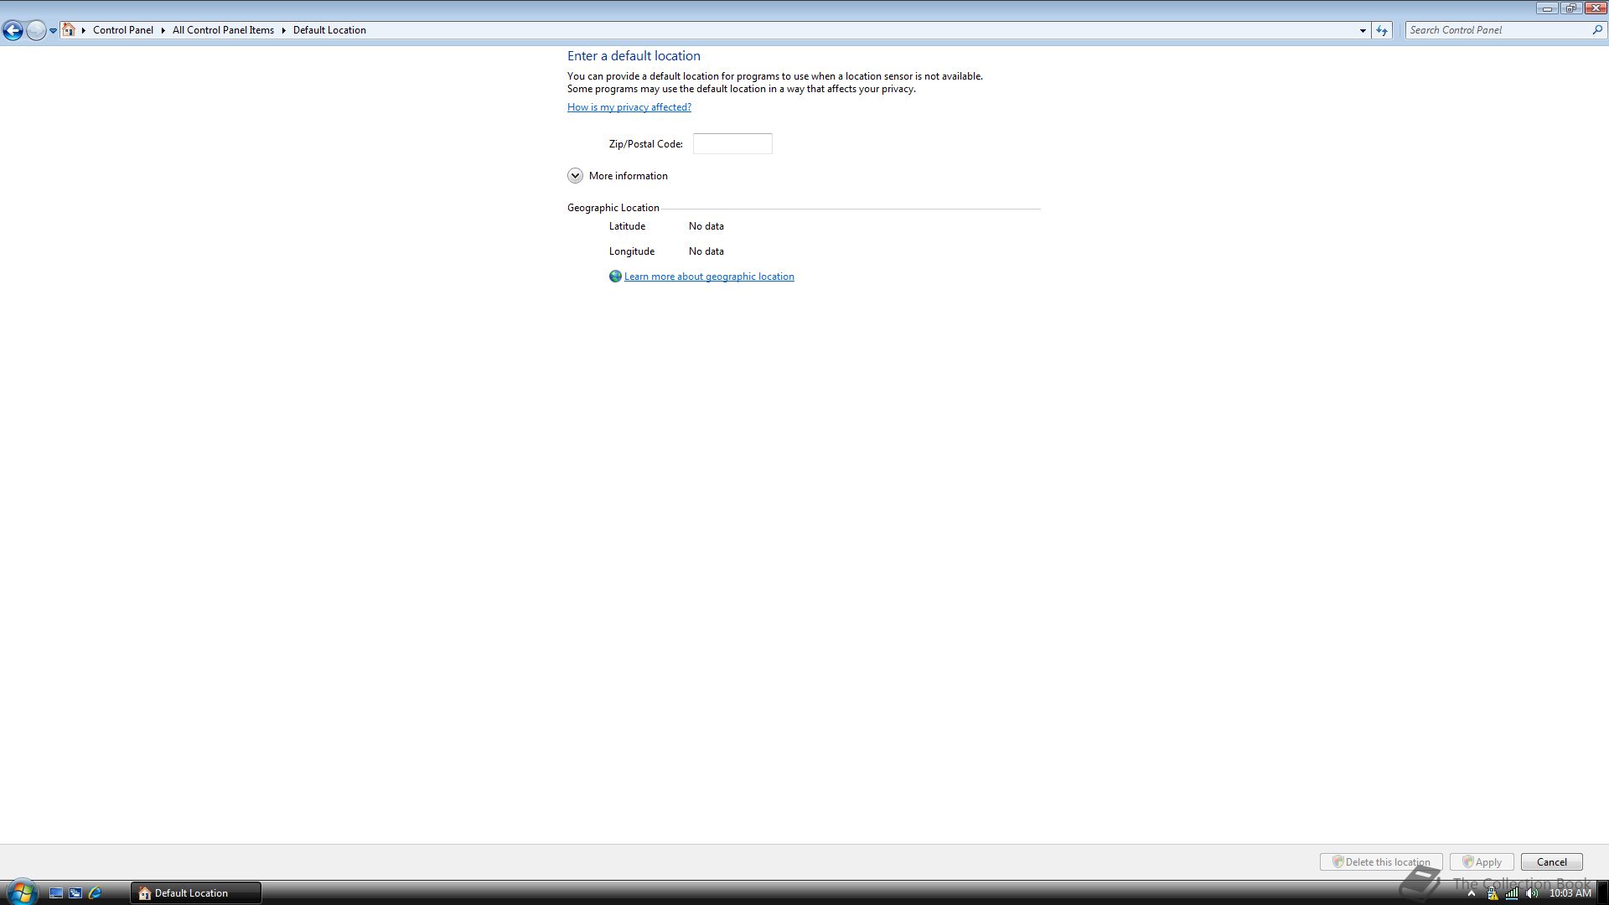Click the Longitude No data value

click(706, 251)
